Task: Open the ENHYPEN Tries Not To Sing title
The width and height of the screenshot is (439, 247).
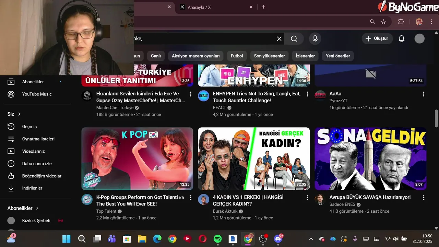Action: (x=257, y=97)
